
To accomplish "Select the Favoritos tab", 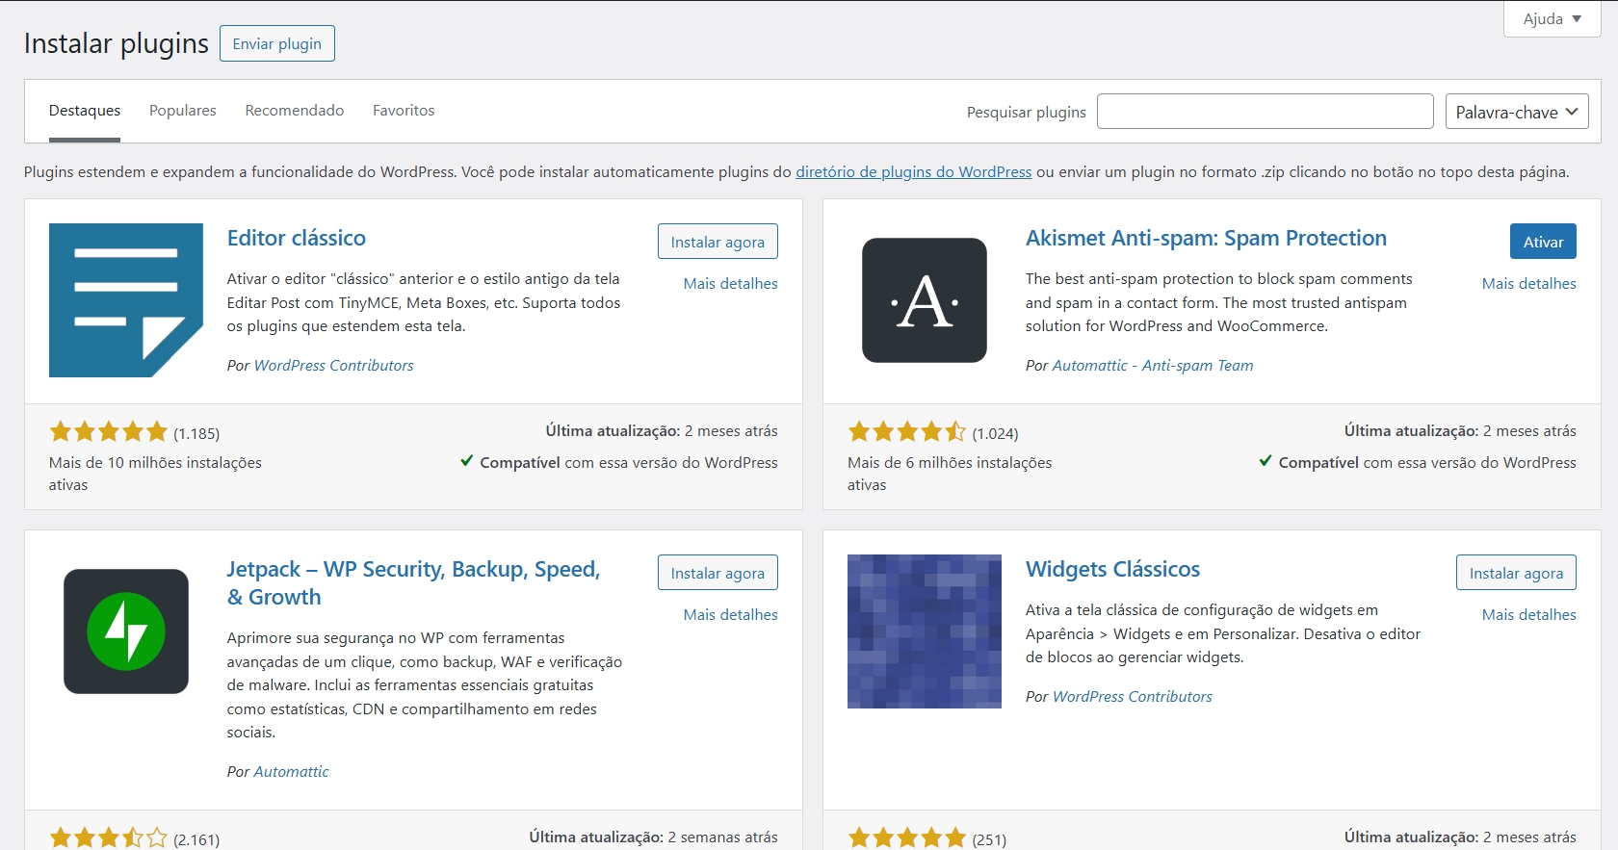I will click(x=404, y=111).
